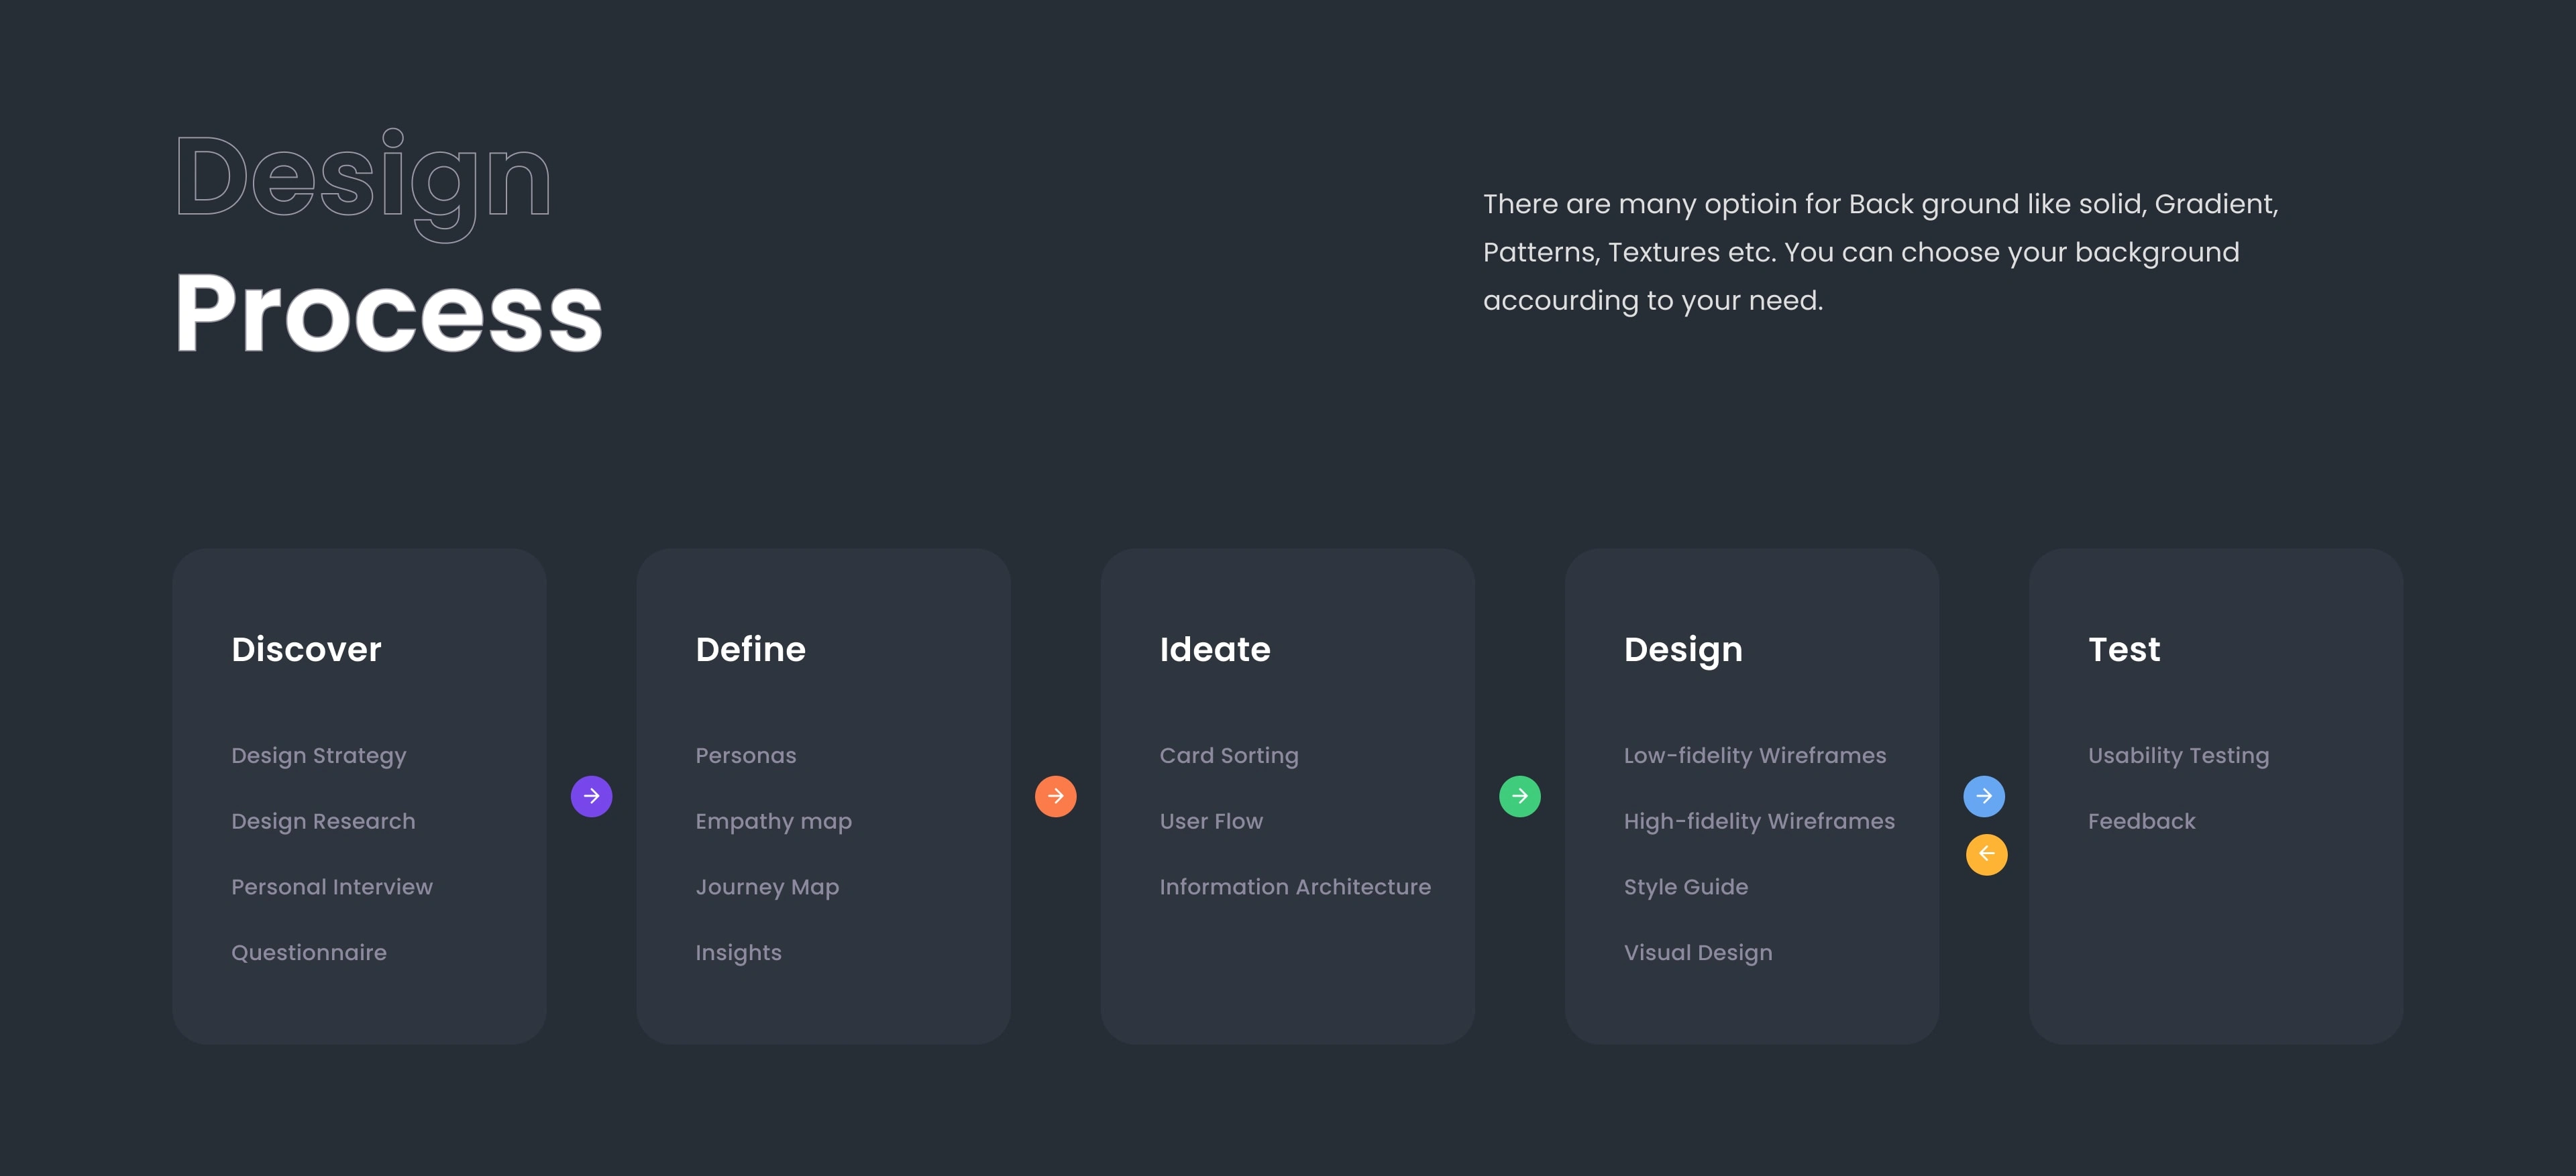Click the large Process title text
Screen dimensions: 2576x1176
[388, 314]
